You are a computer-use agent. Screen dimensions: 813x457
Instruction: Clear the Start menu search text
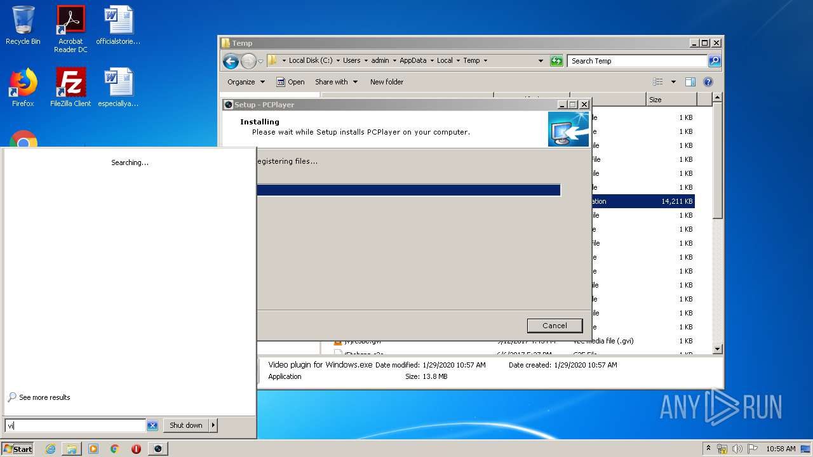pyautogui.click(x=152, y=425)
